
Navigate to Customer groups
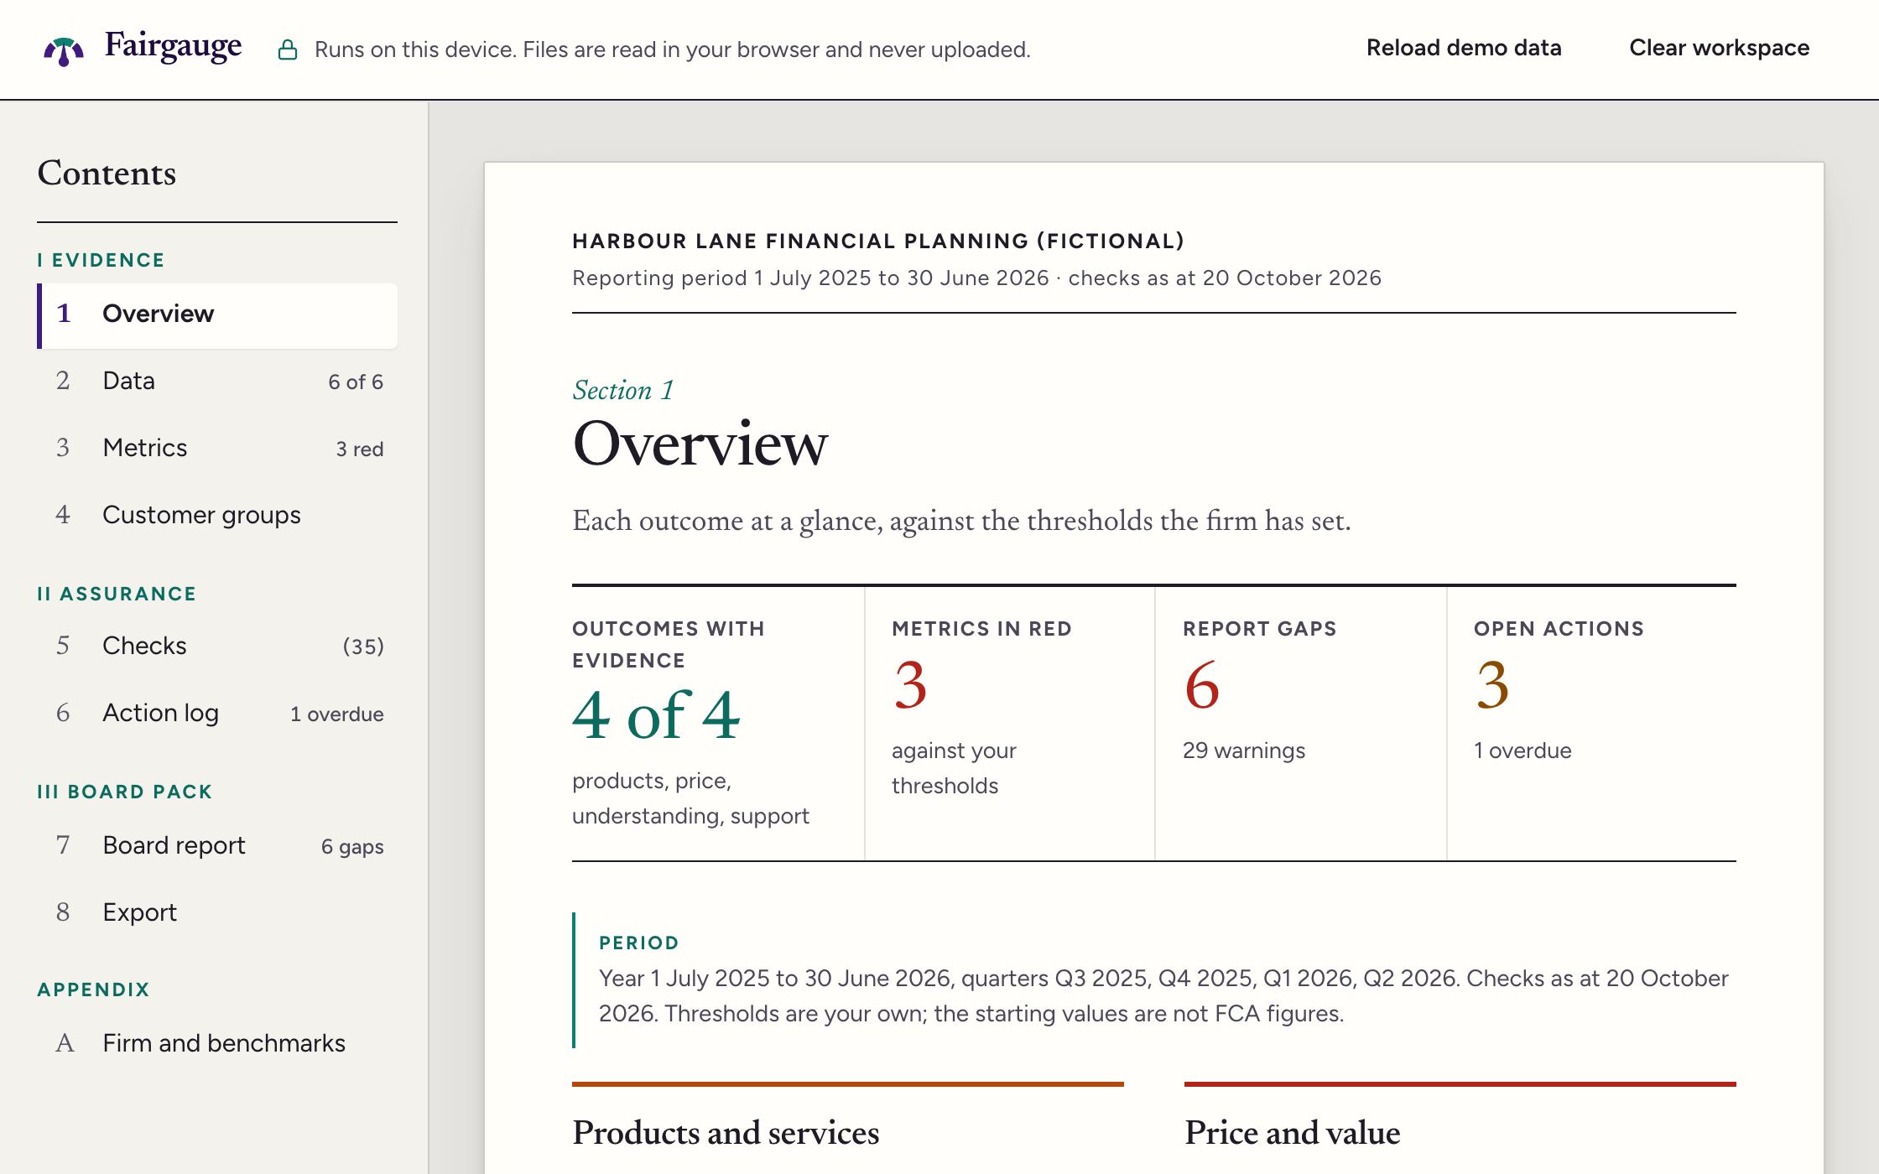(217, 516)
